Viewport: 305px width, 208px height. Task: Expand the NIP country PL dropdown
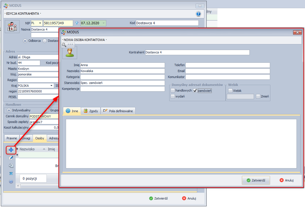(40, 23)
